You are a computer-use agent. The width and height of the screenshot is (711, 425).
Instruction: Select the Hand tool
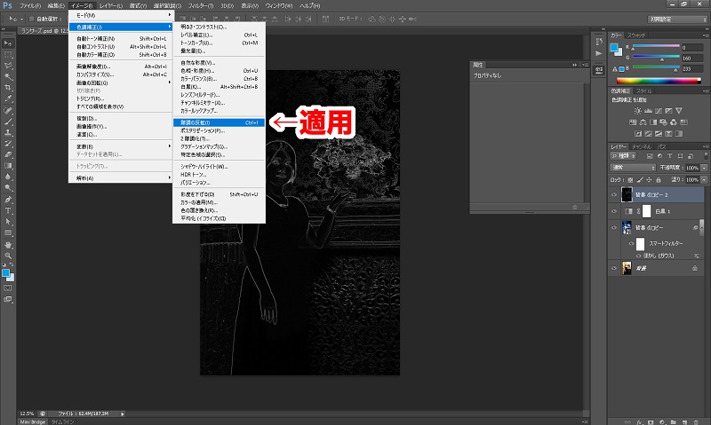pos(8,245)
